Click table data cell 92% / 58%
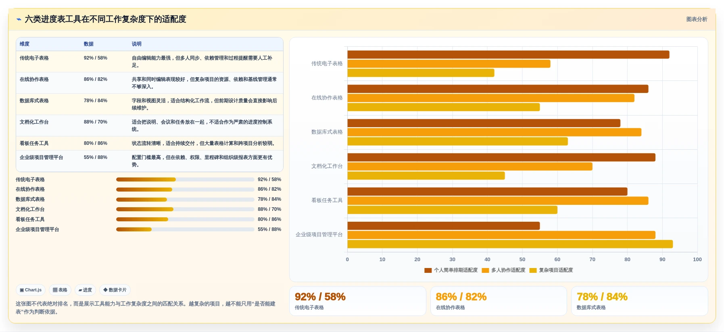Image resolution: width=724 pixels, height=332 pixels. pos(96,58)
